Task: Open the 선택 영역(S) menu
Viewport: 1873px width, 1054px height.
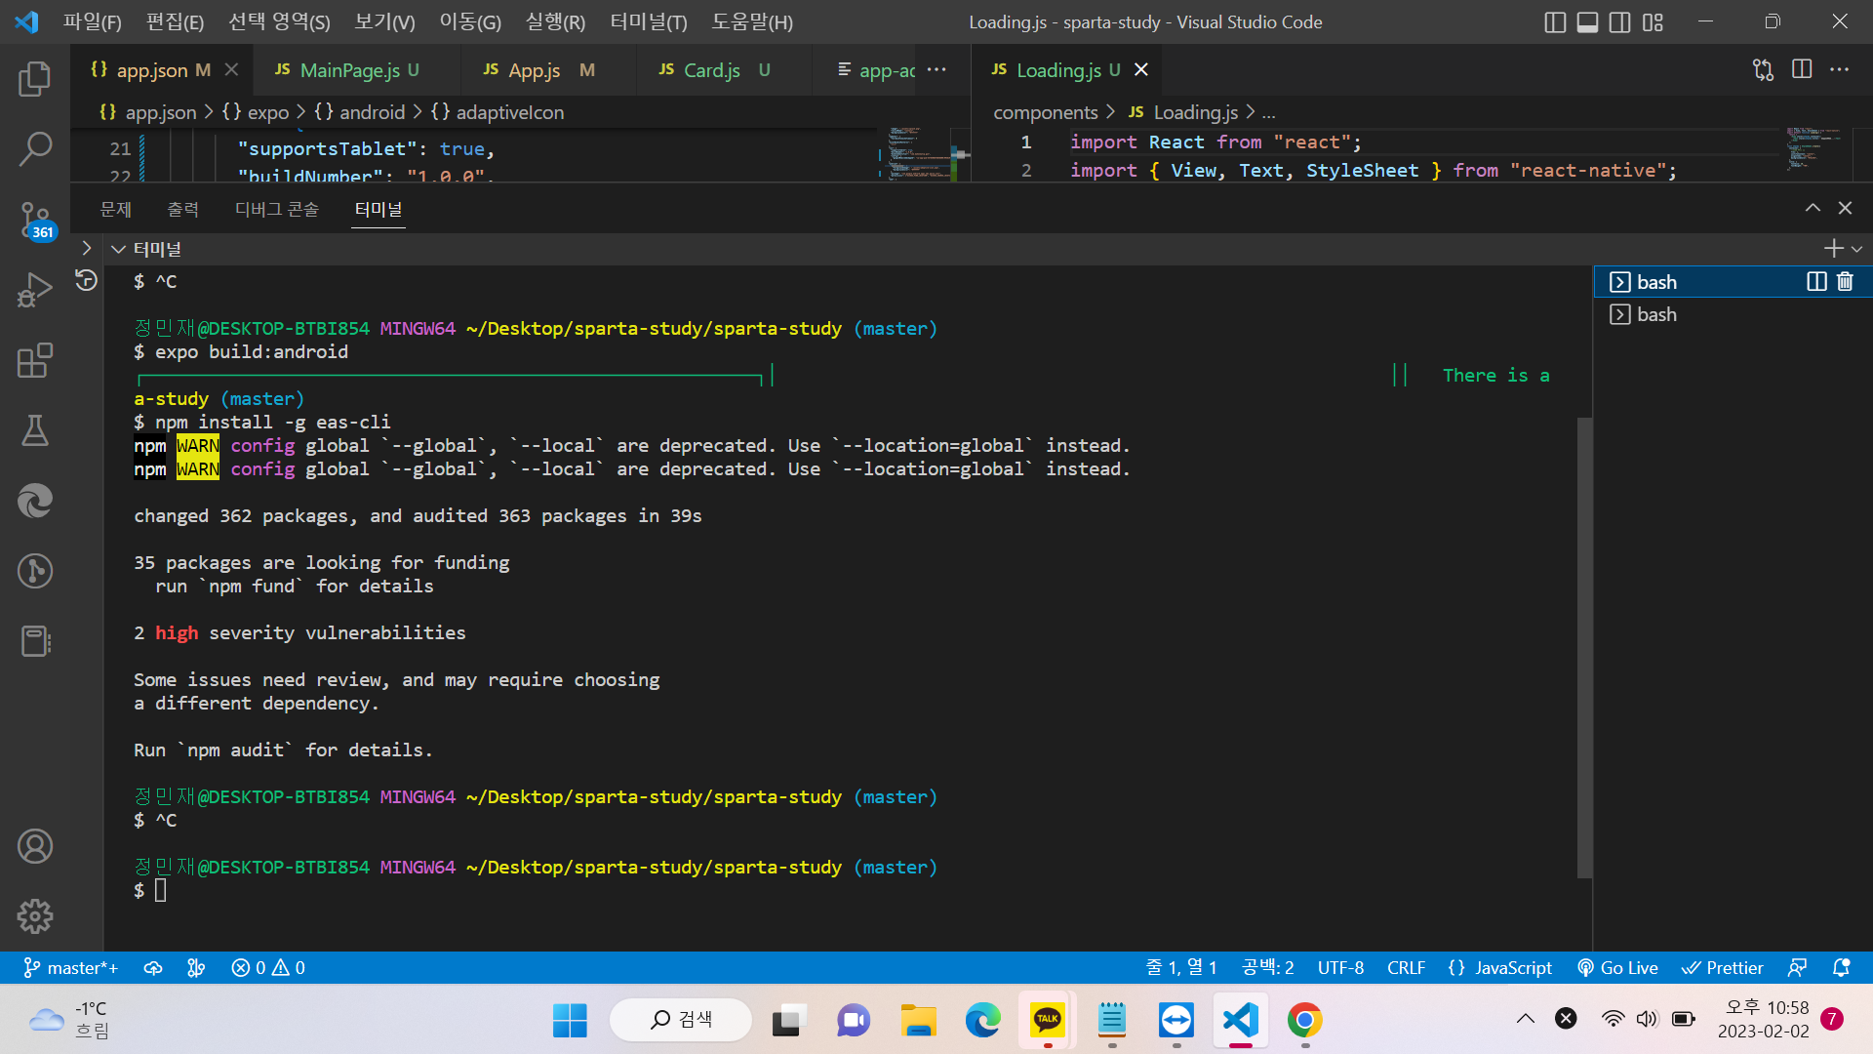Action: 279,22
